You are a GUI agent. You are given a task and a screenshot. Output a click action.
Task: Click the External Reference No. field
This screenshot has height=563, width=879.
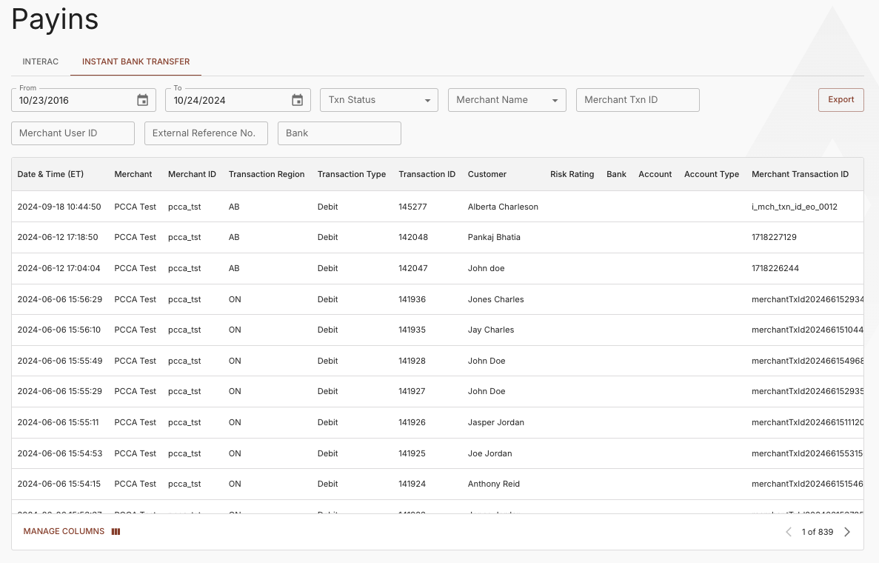pyautogui.click(x=206, y=133)
